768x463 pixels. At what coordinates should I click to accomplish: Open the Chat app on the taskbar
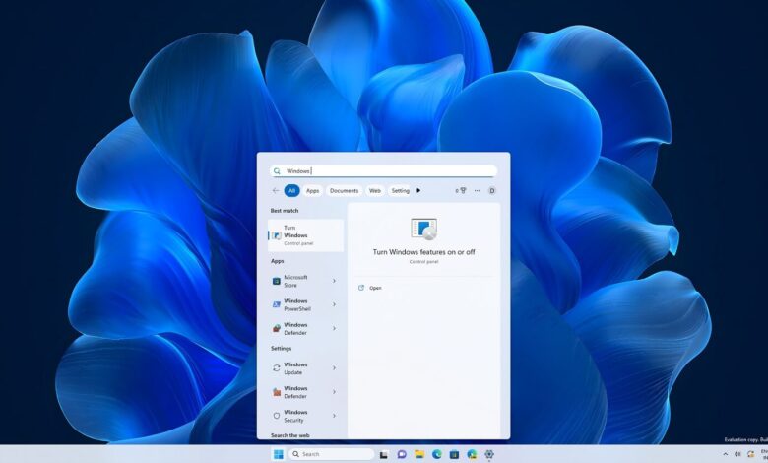coord(402,454)
